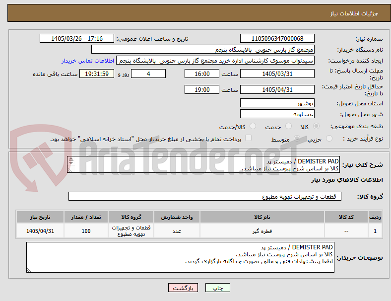The image size is (391, 301).
Task: Select the کالا/خدمت radio button
Action: click(253, 126)
